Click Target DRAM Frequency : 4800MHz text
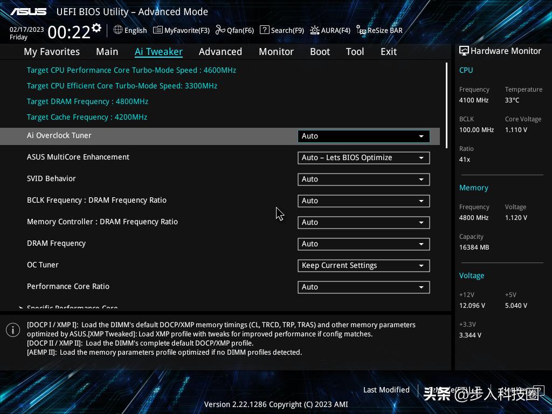The width and height of the screenshot is (552, 414). (88, 101)
